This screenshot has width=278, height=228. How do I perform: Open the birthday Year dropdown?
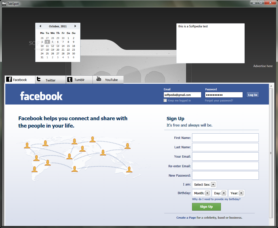pos(241,193)
